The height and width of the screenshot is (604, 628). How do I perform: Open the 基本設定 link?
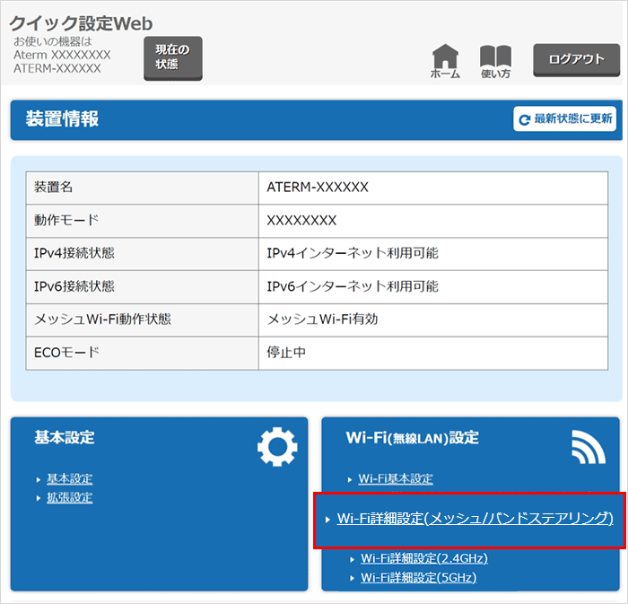(69, 479)
